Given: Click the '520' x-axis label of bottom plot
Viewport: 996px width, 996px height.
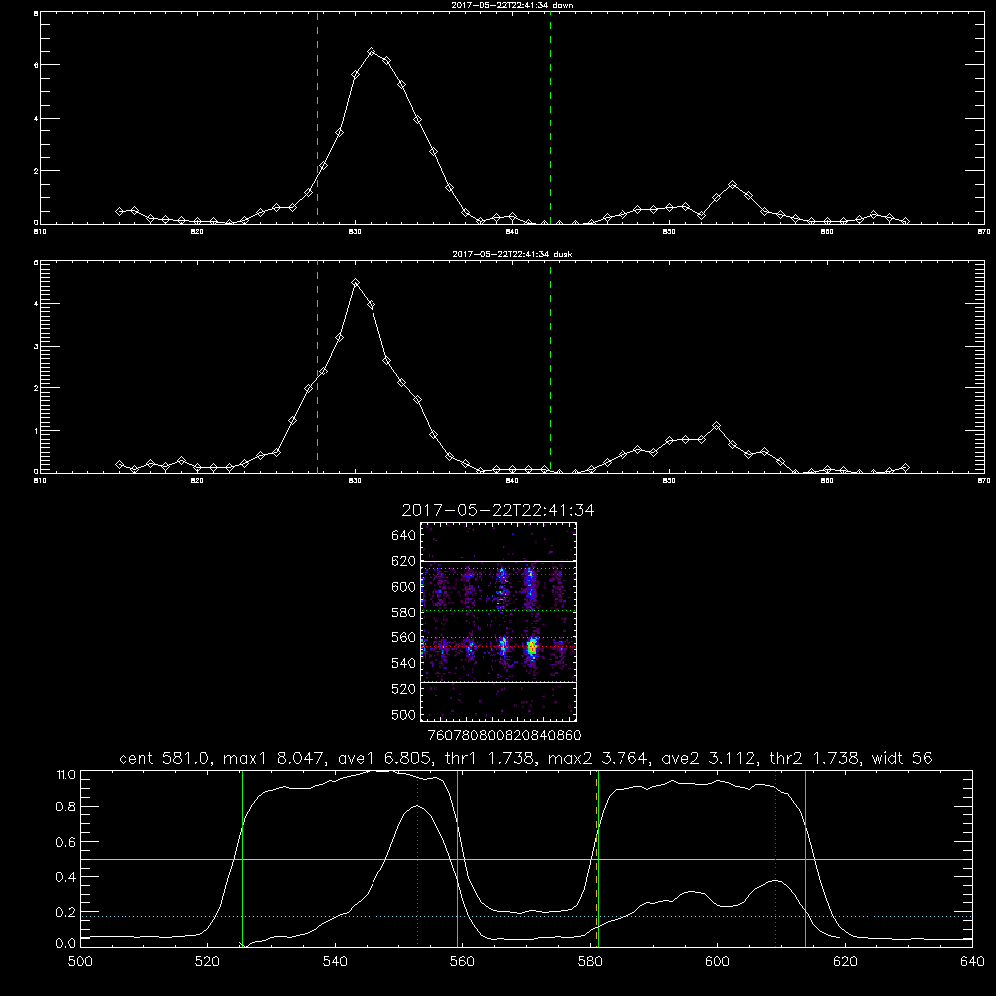Looking at the screenshot, I should click(207, 962).
